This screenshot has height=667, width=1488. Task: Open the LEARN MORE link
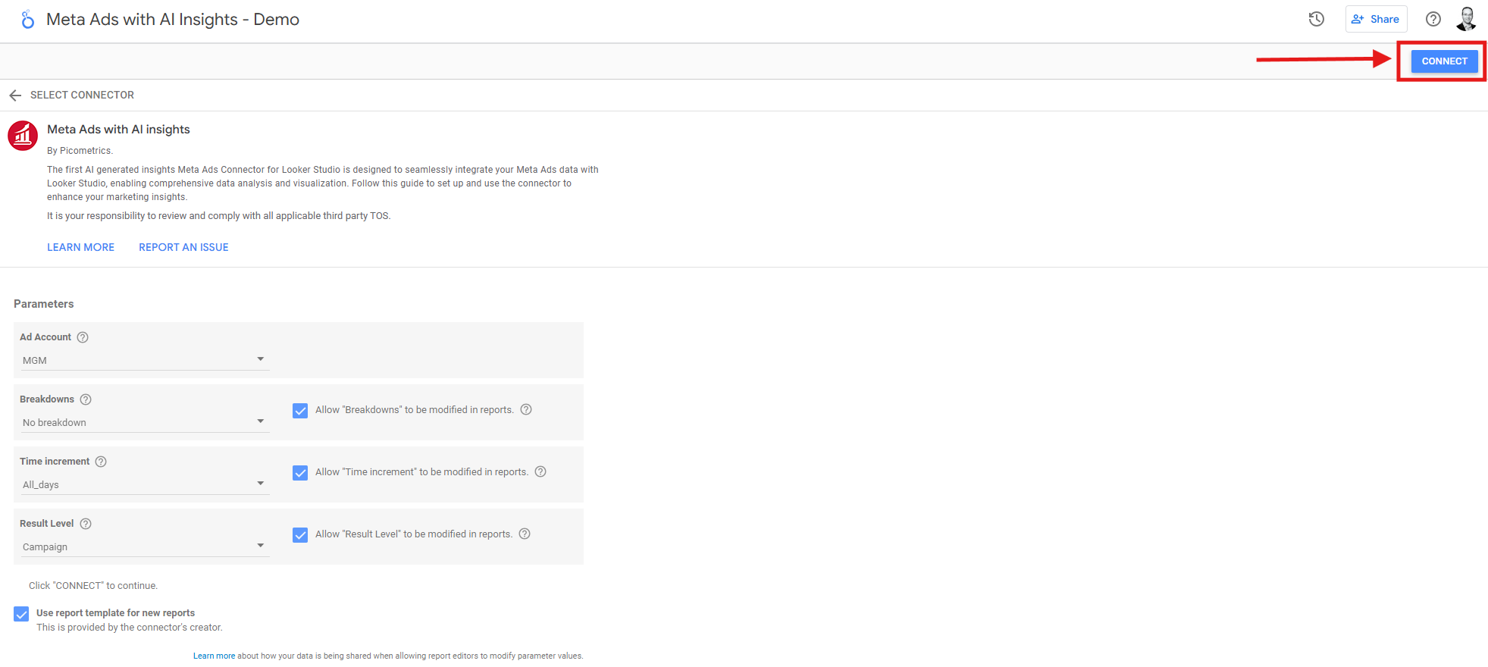pos(80,247)
